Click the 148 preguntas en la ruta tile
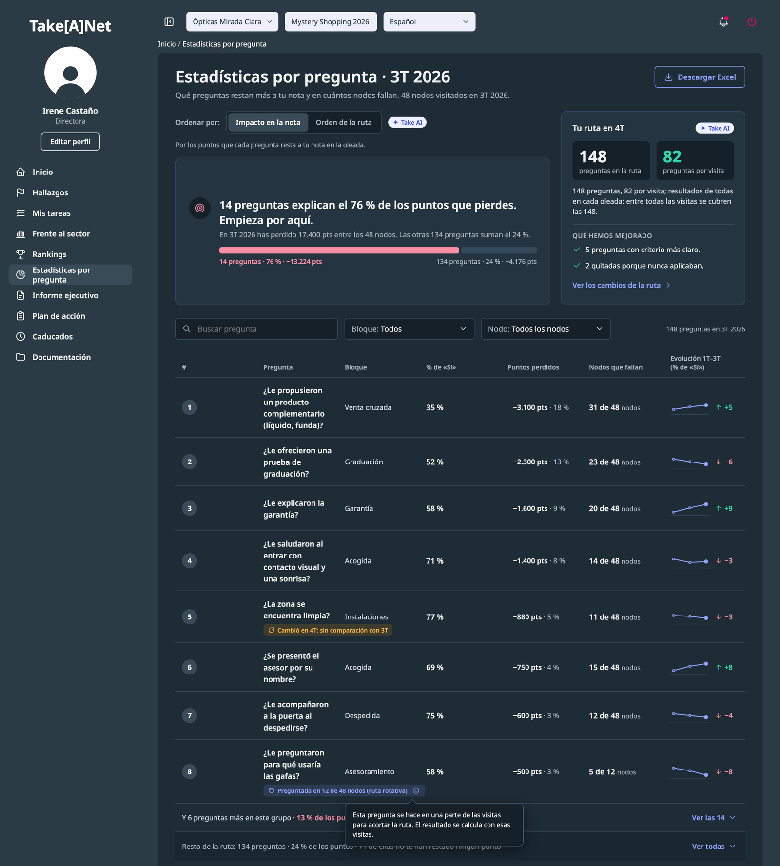The image size is (780, 866). click(611, 161)
